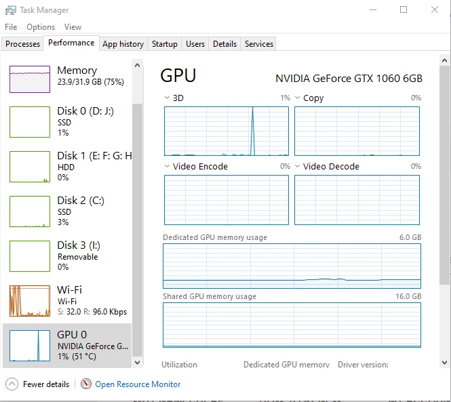Screen dimensions: 451x402
Task: Select the Disk 1 HDD graph thumbnail
Action: [x=30, y=167]
